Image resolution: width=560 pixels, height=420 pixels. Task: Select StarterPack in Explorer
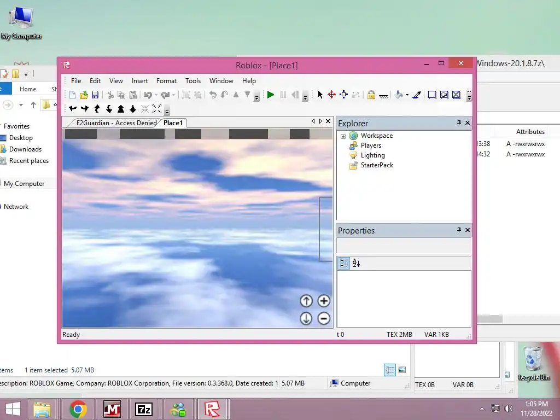(377, 165)
